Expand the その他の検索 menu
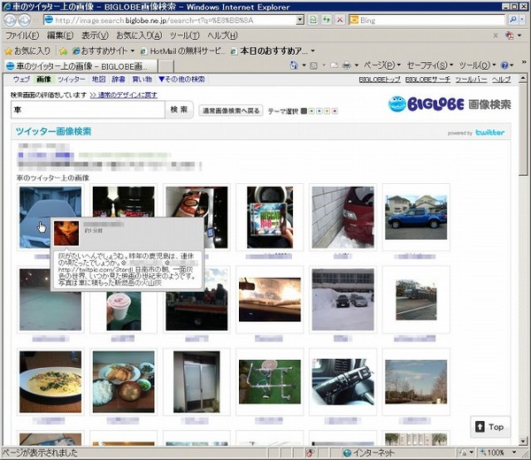531x460 pixels. click(x=181, y=80)
